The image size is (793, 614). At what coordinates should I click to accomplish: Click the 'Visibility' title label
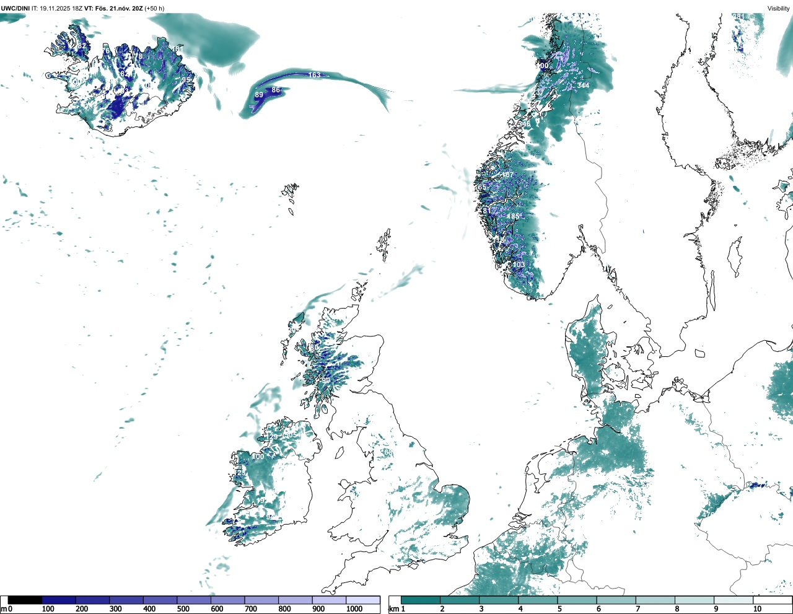point(779,8)
